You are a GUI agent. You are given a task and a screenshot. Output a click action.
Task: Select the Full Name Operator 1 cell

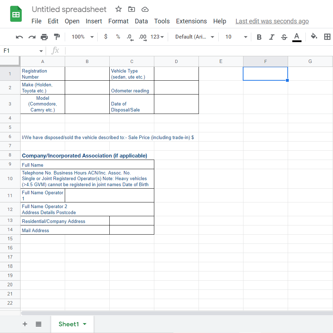pos(43,195)
